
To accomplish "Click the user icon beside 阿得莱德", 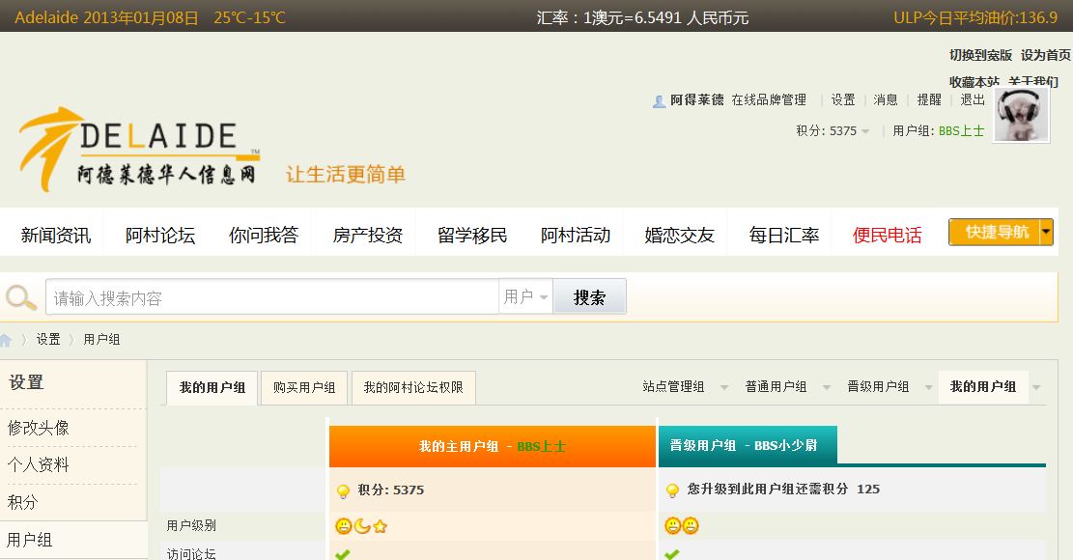I will [x=659, y=100].
